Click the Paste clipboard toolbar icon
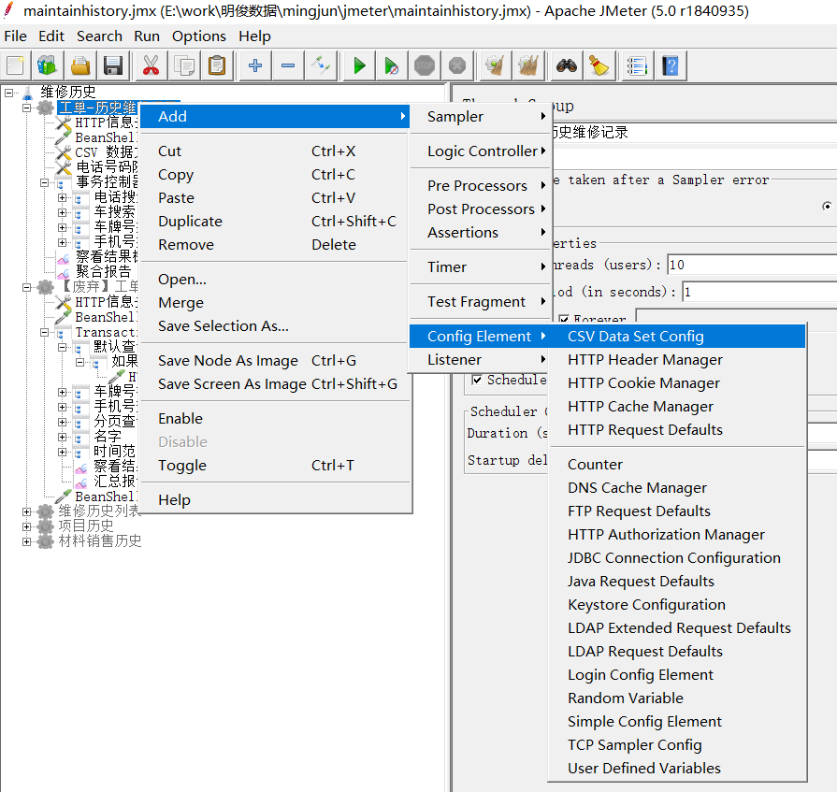Image resolution: width=837 pixels, height=792 pixels. (x=217, y=65)
